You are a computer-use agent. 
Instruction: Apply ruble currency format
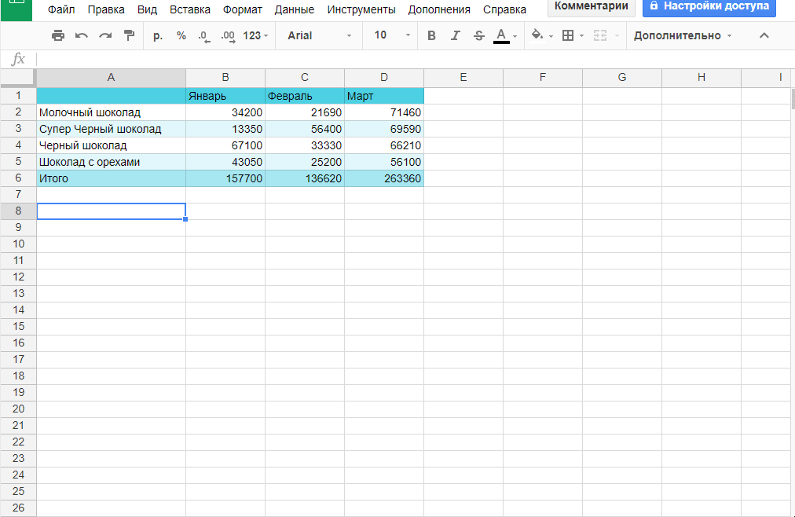158,35
